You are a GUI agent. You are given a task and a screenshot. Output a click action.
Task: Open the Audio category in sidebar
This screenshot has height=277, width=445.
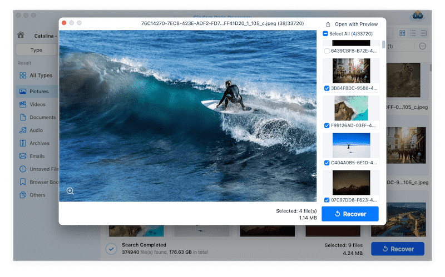coord(36,130)
